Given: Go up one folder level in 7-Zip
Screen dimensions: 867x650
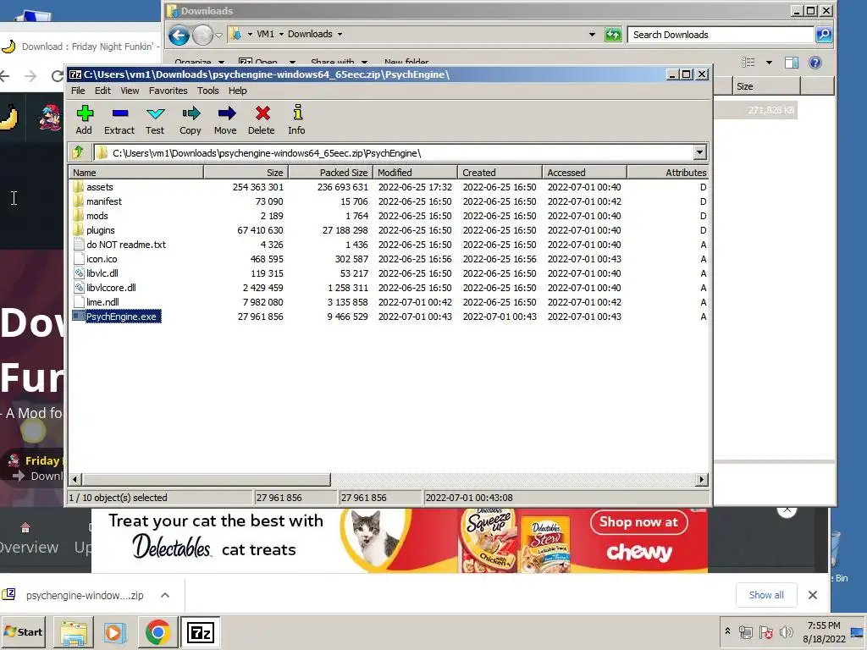Looking at the screenshot, I should (78, 152).
